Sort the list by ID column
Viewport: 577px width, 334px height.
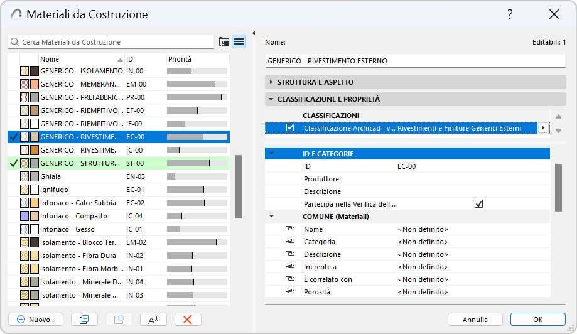144,59
